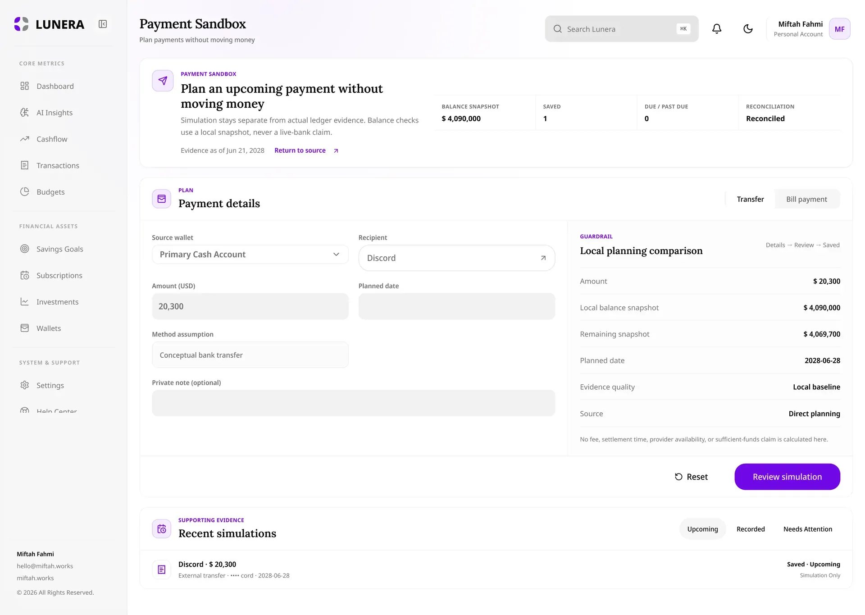This screenshot has width=865, height=615.
Task: Click the AI Insights brain icon
Action: click(x=25, y=113)
